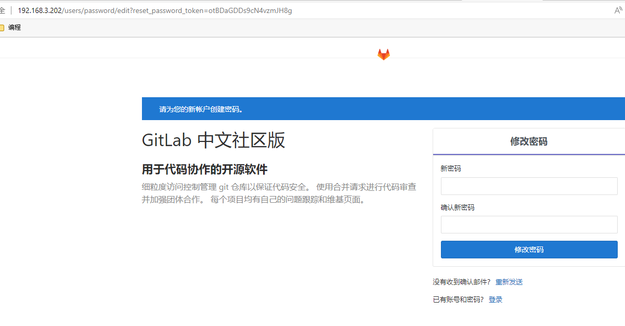Click the subtitle 用于代码协作的开源软件

click(204, 169)
